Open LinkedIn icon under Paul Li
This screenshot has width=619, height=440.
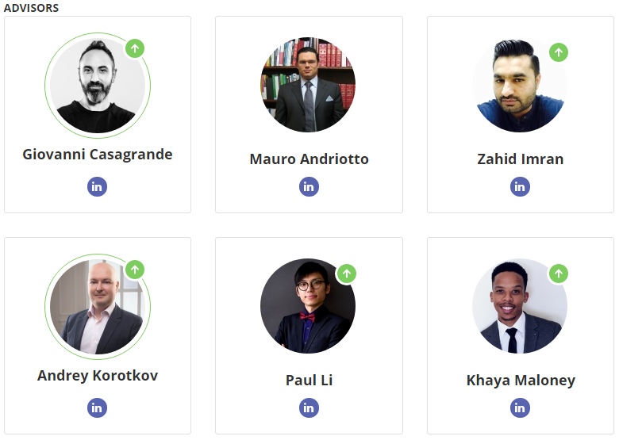click(x=309, y=407)
